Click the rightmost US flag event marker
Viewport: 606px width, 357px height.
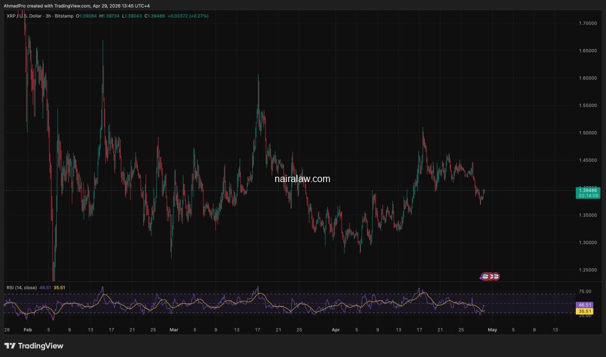click(x=496, y=276)
